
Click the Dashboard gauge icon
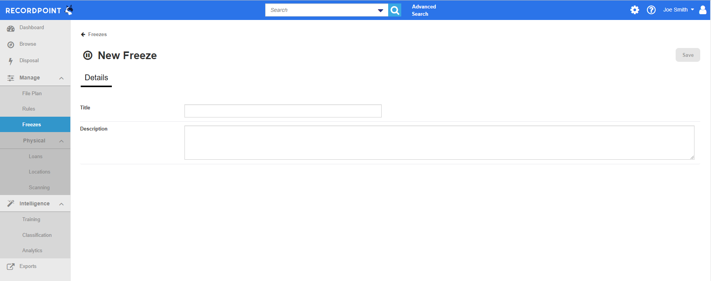(x=11, y=28)
